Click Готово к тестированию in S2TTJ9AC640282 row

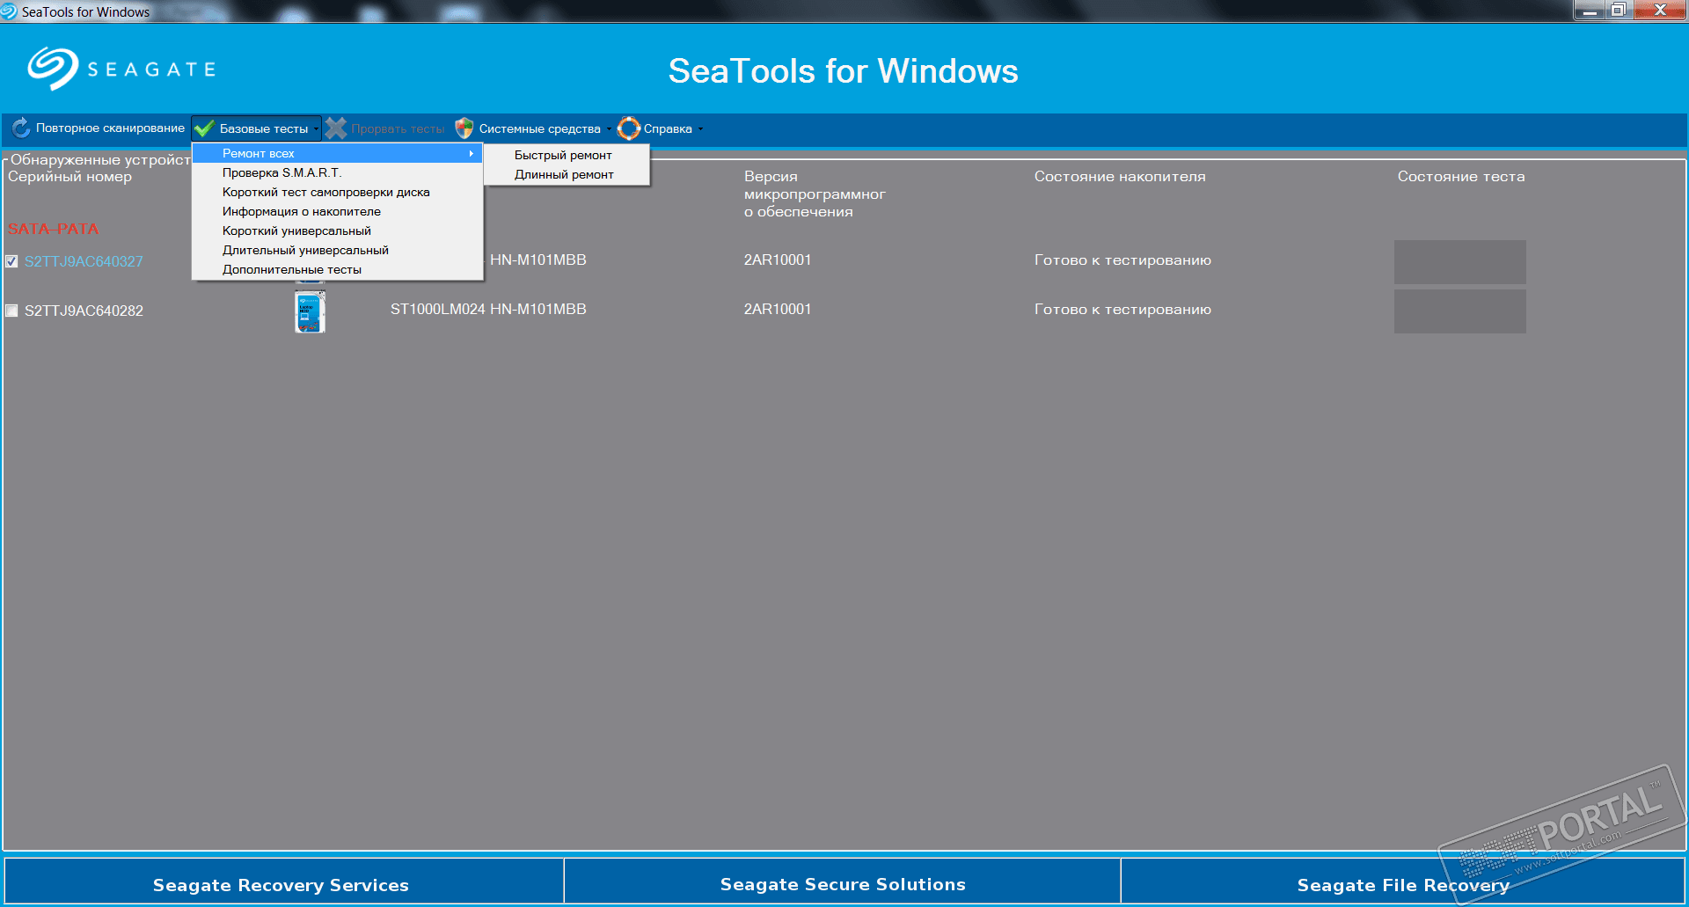[x=1122, y=309]
